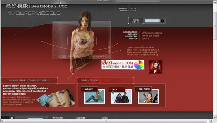
Task: Click the vertical scrollbar thumb
Action: (x=215, y=26)
